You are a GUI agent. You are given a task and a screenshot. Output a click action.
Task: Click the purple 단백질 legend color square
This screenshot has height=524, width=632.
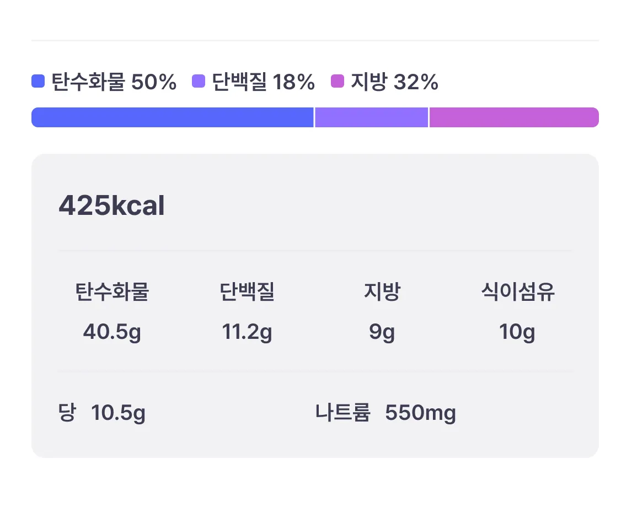[x=199, y=82]
